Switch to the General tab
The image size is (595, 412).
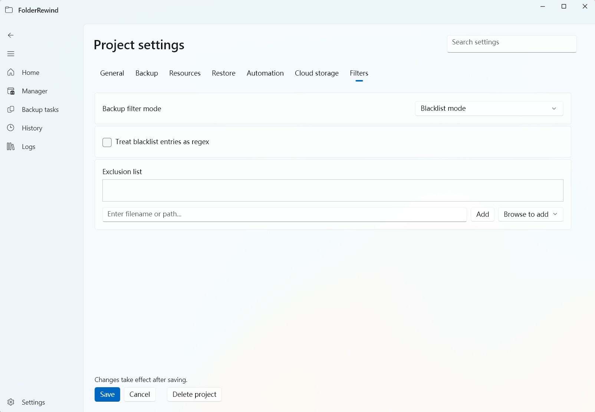(x=112, y=73)
